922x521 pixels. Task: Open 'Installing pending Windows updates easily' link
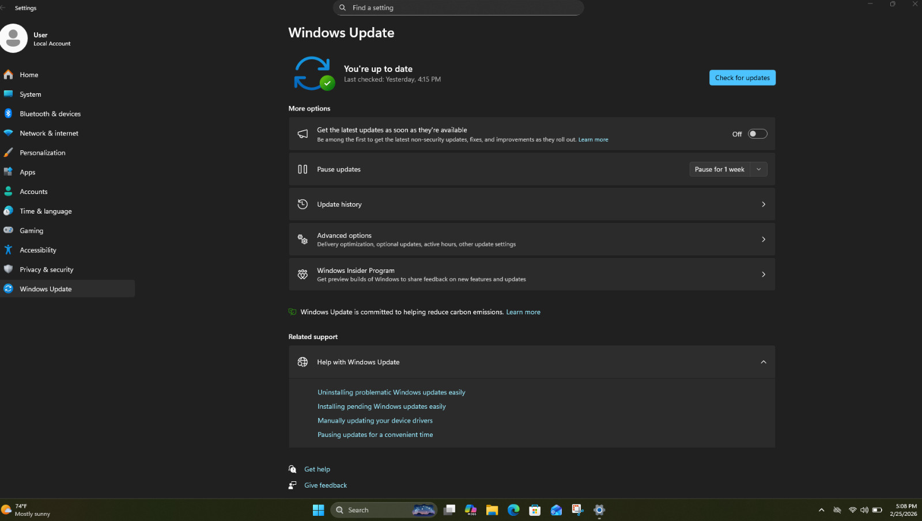(381, 406)
